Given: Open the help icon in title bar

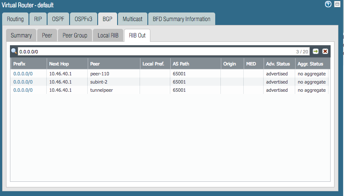Looking at the screenshot, I should coord(328,4).
